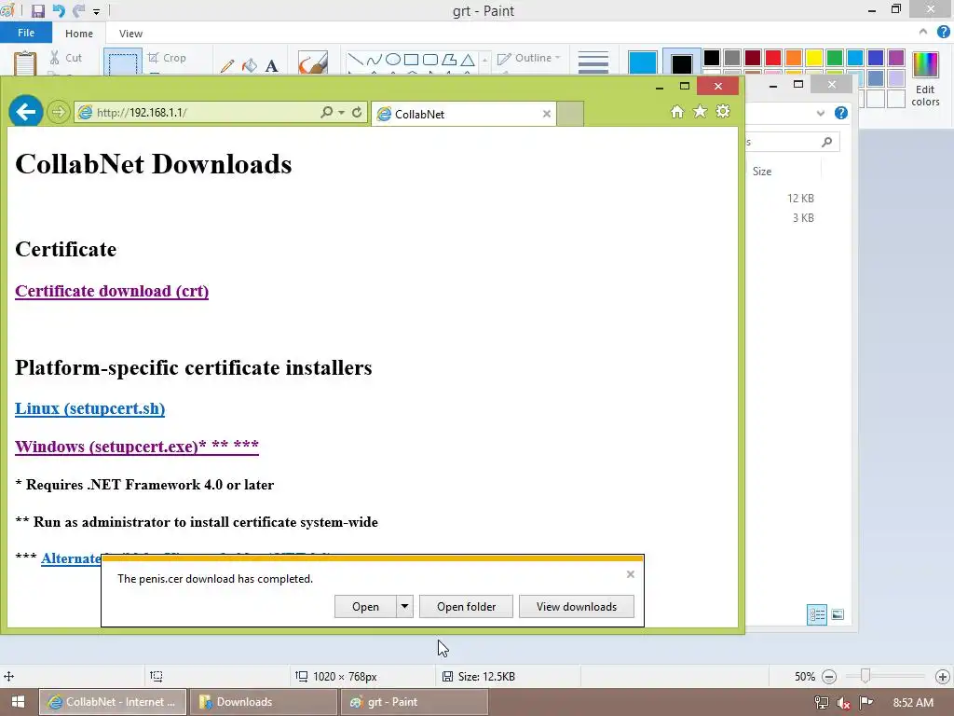954x716 pixels.
Task: Click the Crop command in Paint
Action: pos(167,58)
